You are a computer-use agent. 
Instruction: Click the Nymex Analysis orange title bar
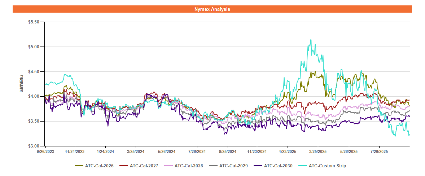coord(212,9)
